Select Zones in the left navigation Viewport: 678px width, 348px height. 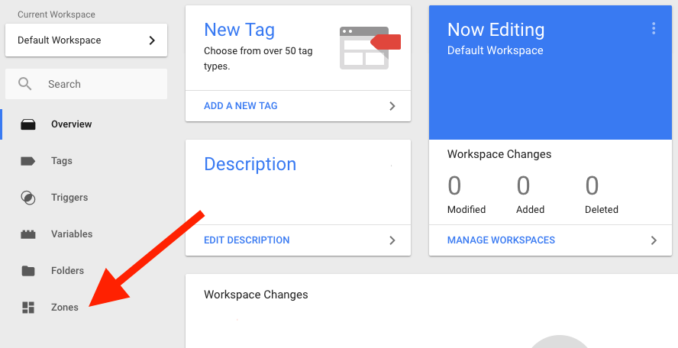(65, 308)
